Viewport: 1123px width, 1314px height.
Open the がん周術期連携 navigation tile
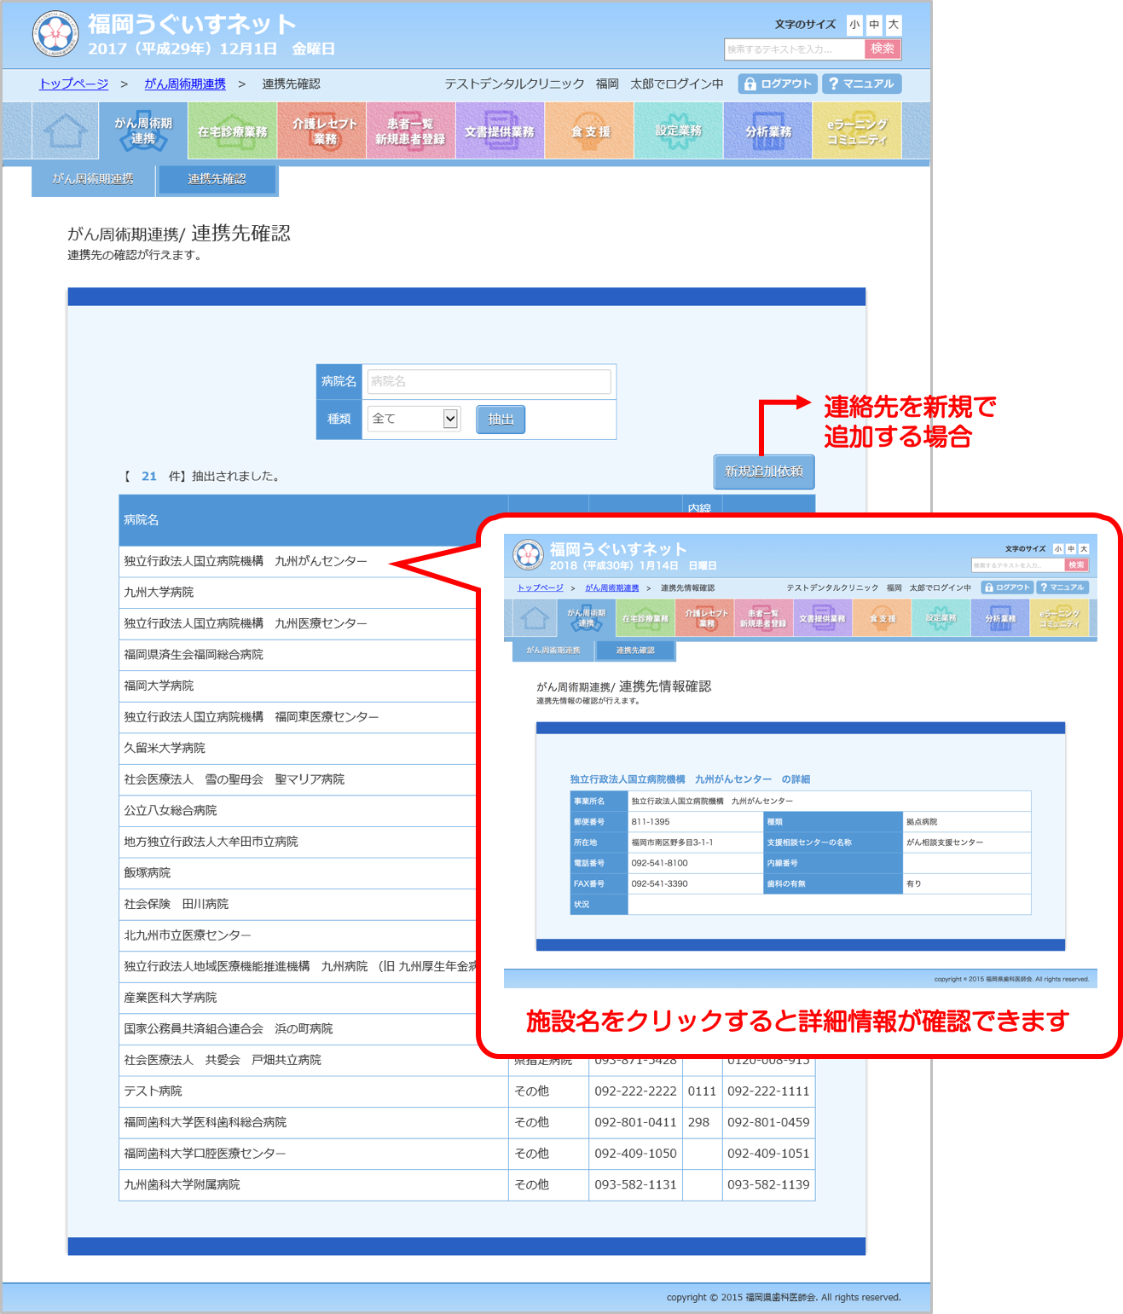click(x=143, y=131)
